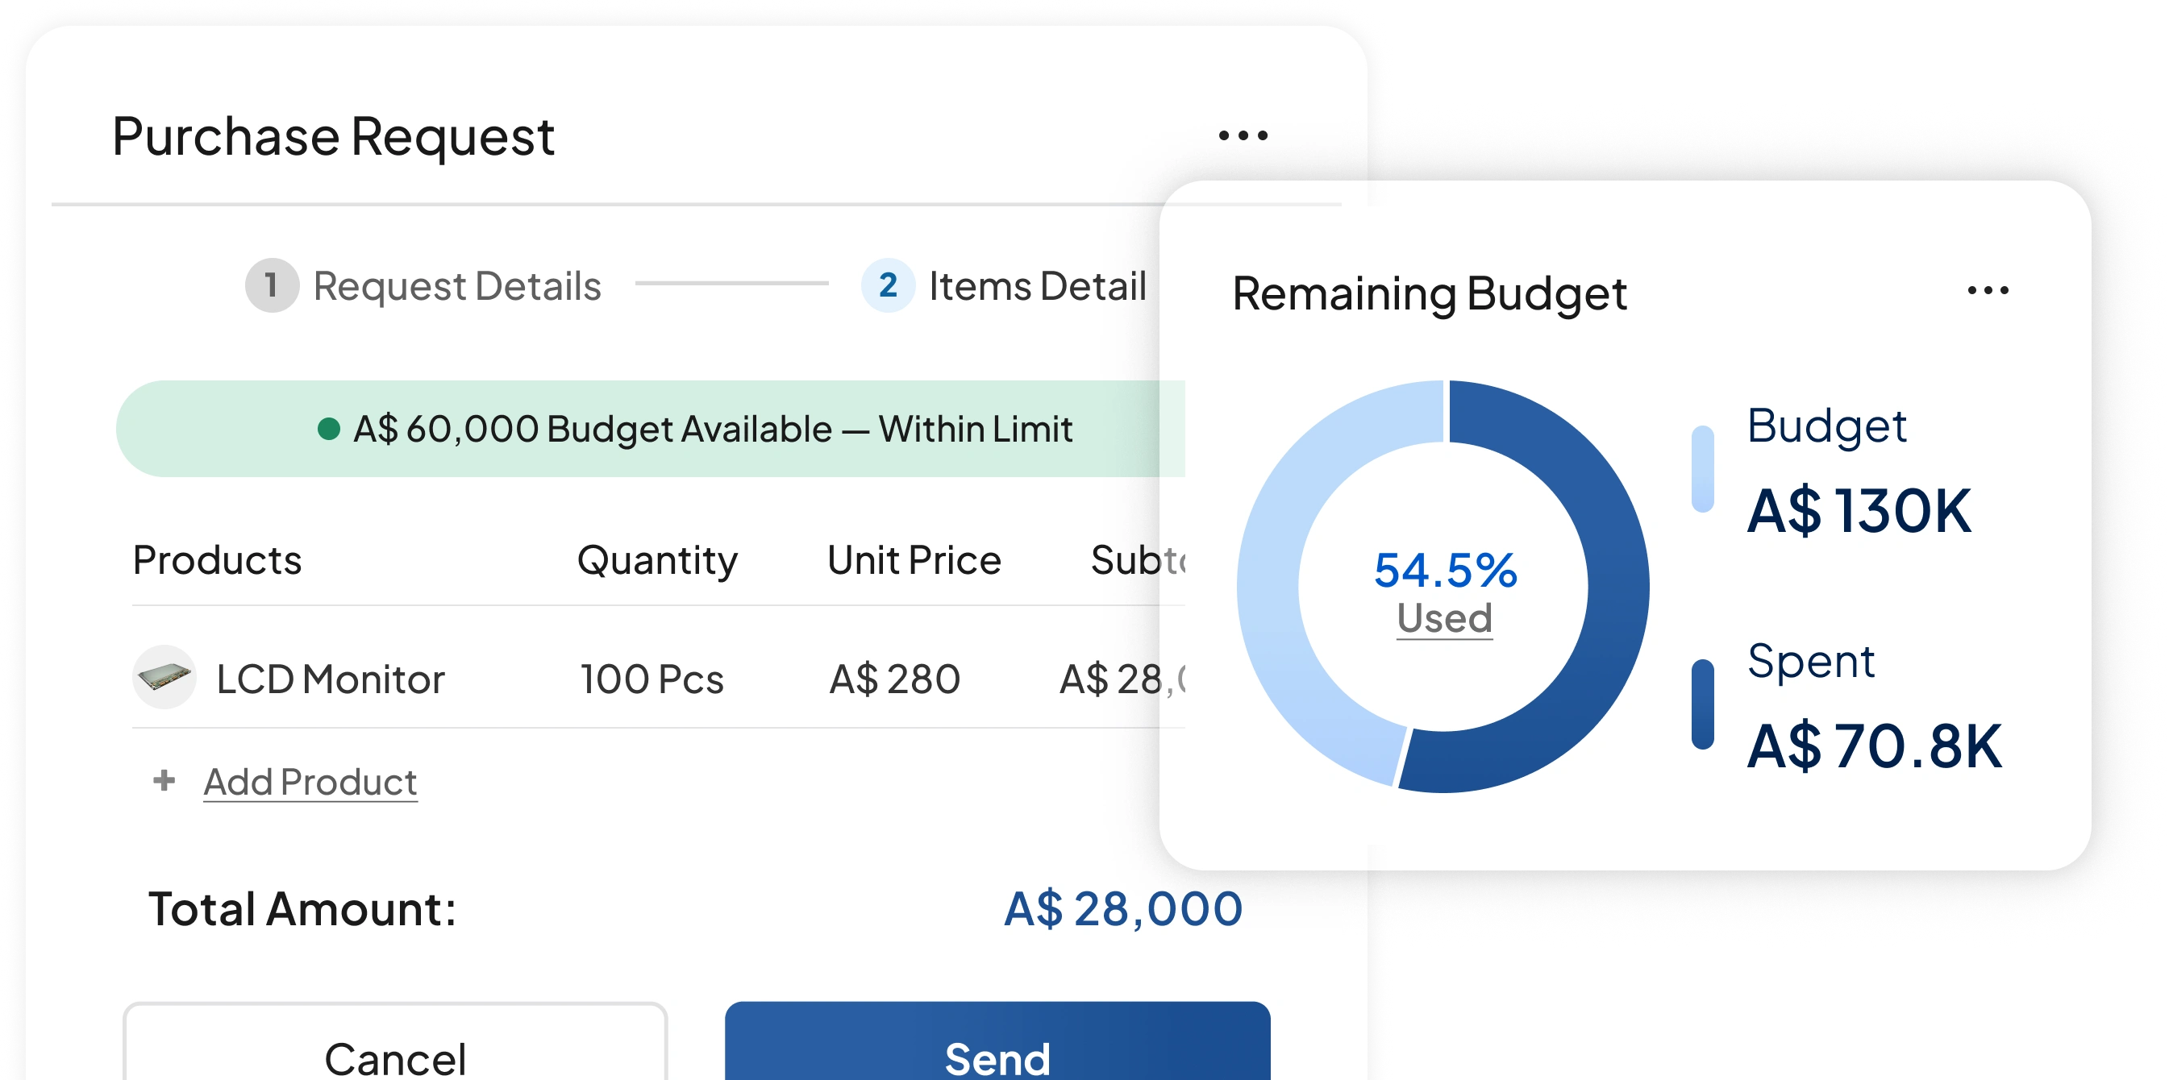Click the green budget status dot
Viewport: 2169px width, 1080px height.
tap(328, 430)
